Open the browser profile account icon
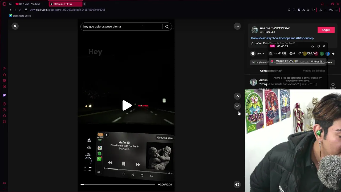The width and height of the screenshot is (341, 192). [x=320, y=10]
